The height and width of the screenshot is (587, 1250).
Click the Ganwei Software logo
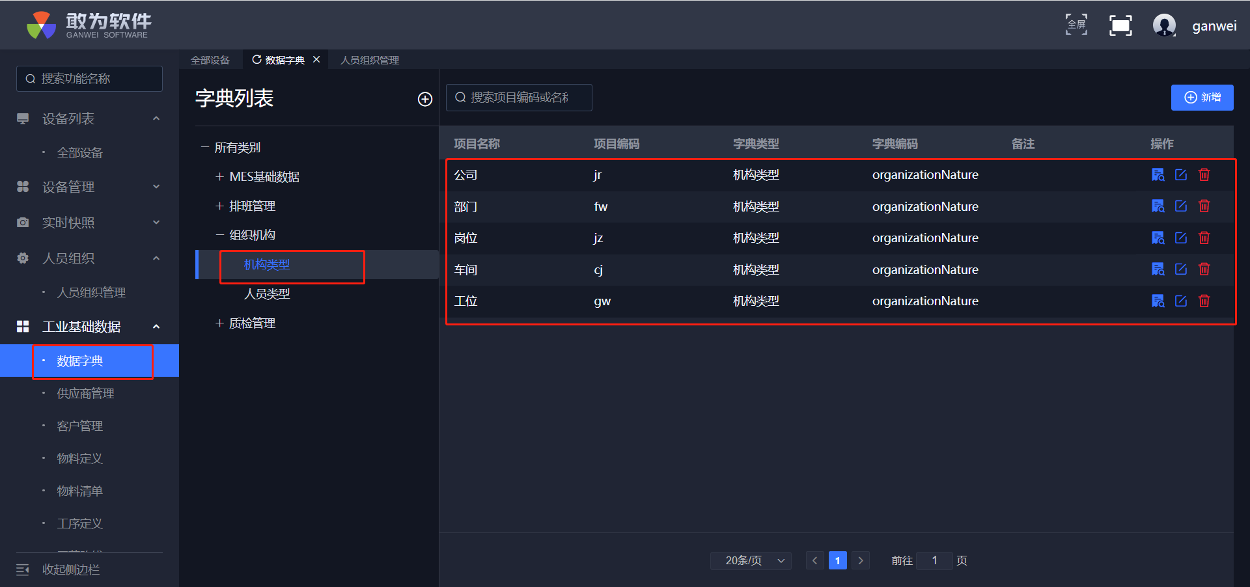click(x=89, y=25)
